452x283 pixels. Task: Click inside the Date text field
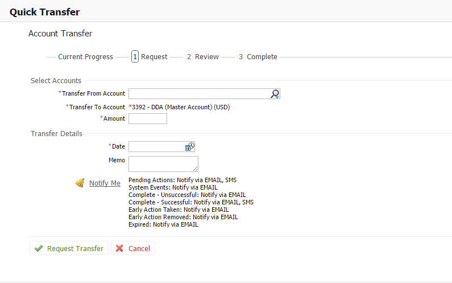coord(156,147)
